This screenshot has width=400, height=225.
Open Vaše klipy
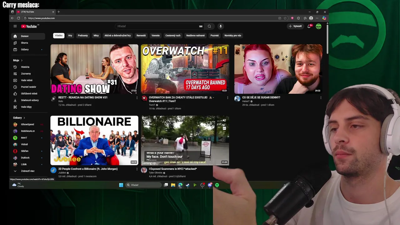click(x=28, y=107)
